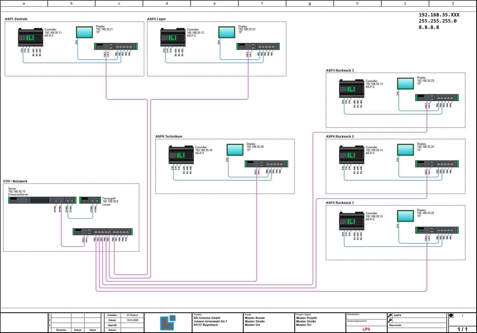Image resolution: width=477 pixels, height=333 pixels.
Task: Select the EDV / Netzwerk heading
Action: coord(15,181)
